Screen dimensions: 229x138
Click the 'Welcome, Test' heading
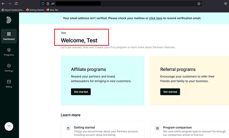79,40
